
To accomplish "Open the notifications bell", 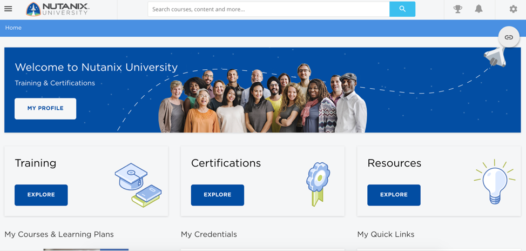I will click(x=478, y=9).
